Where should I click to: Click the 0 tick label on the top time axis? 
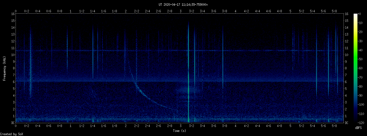click(16, 11)
